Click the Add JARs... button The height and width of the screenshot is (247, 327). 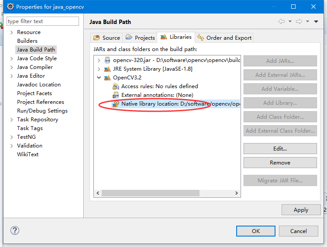click(x=280, y=61)
